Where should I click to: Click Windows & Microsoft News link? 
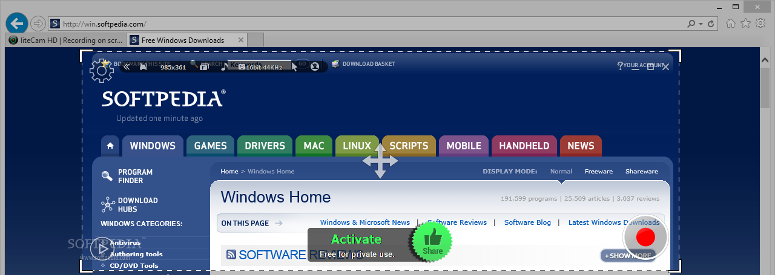[x=365, y=222]
